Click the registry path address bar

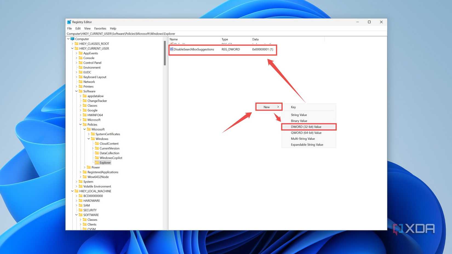[x=226, y=34]
